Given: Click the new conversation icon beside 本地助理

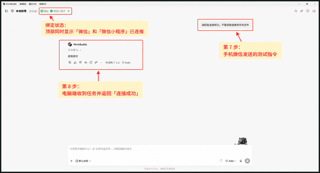Looking at the screenshot, I should [12, 11].
